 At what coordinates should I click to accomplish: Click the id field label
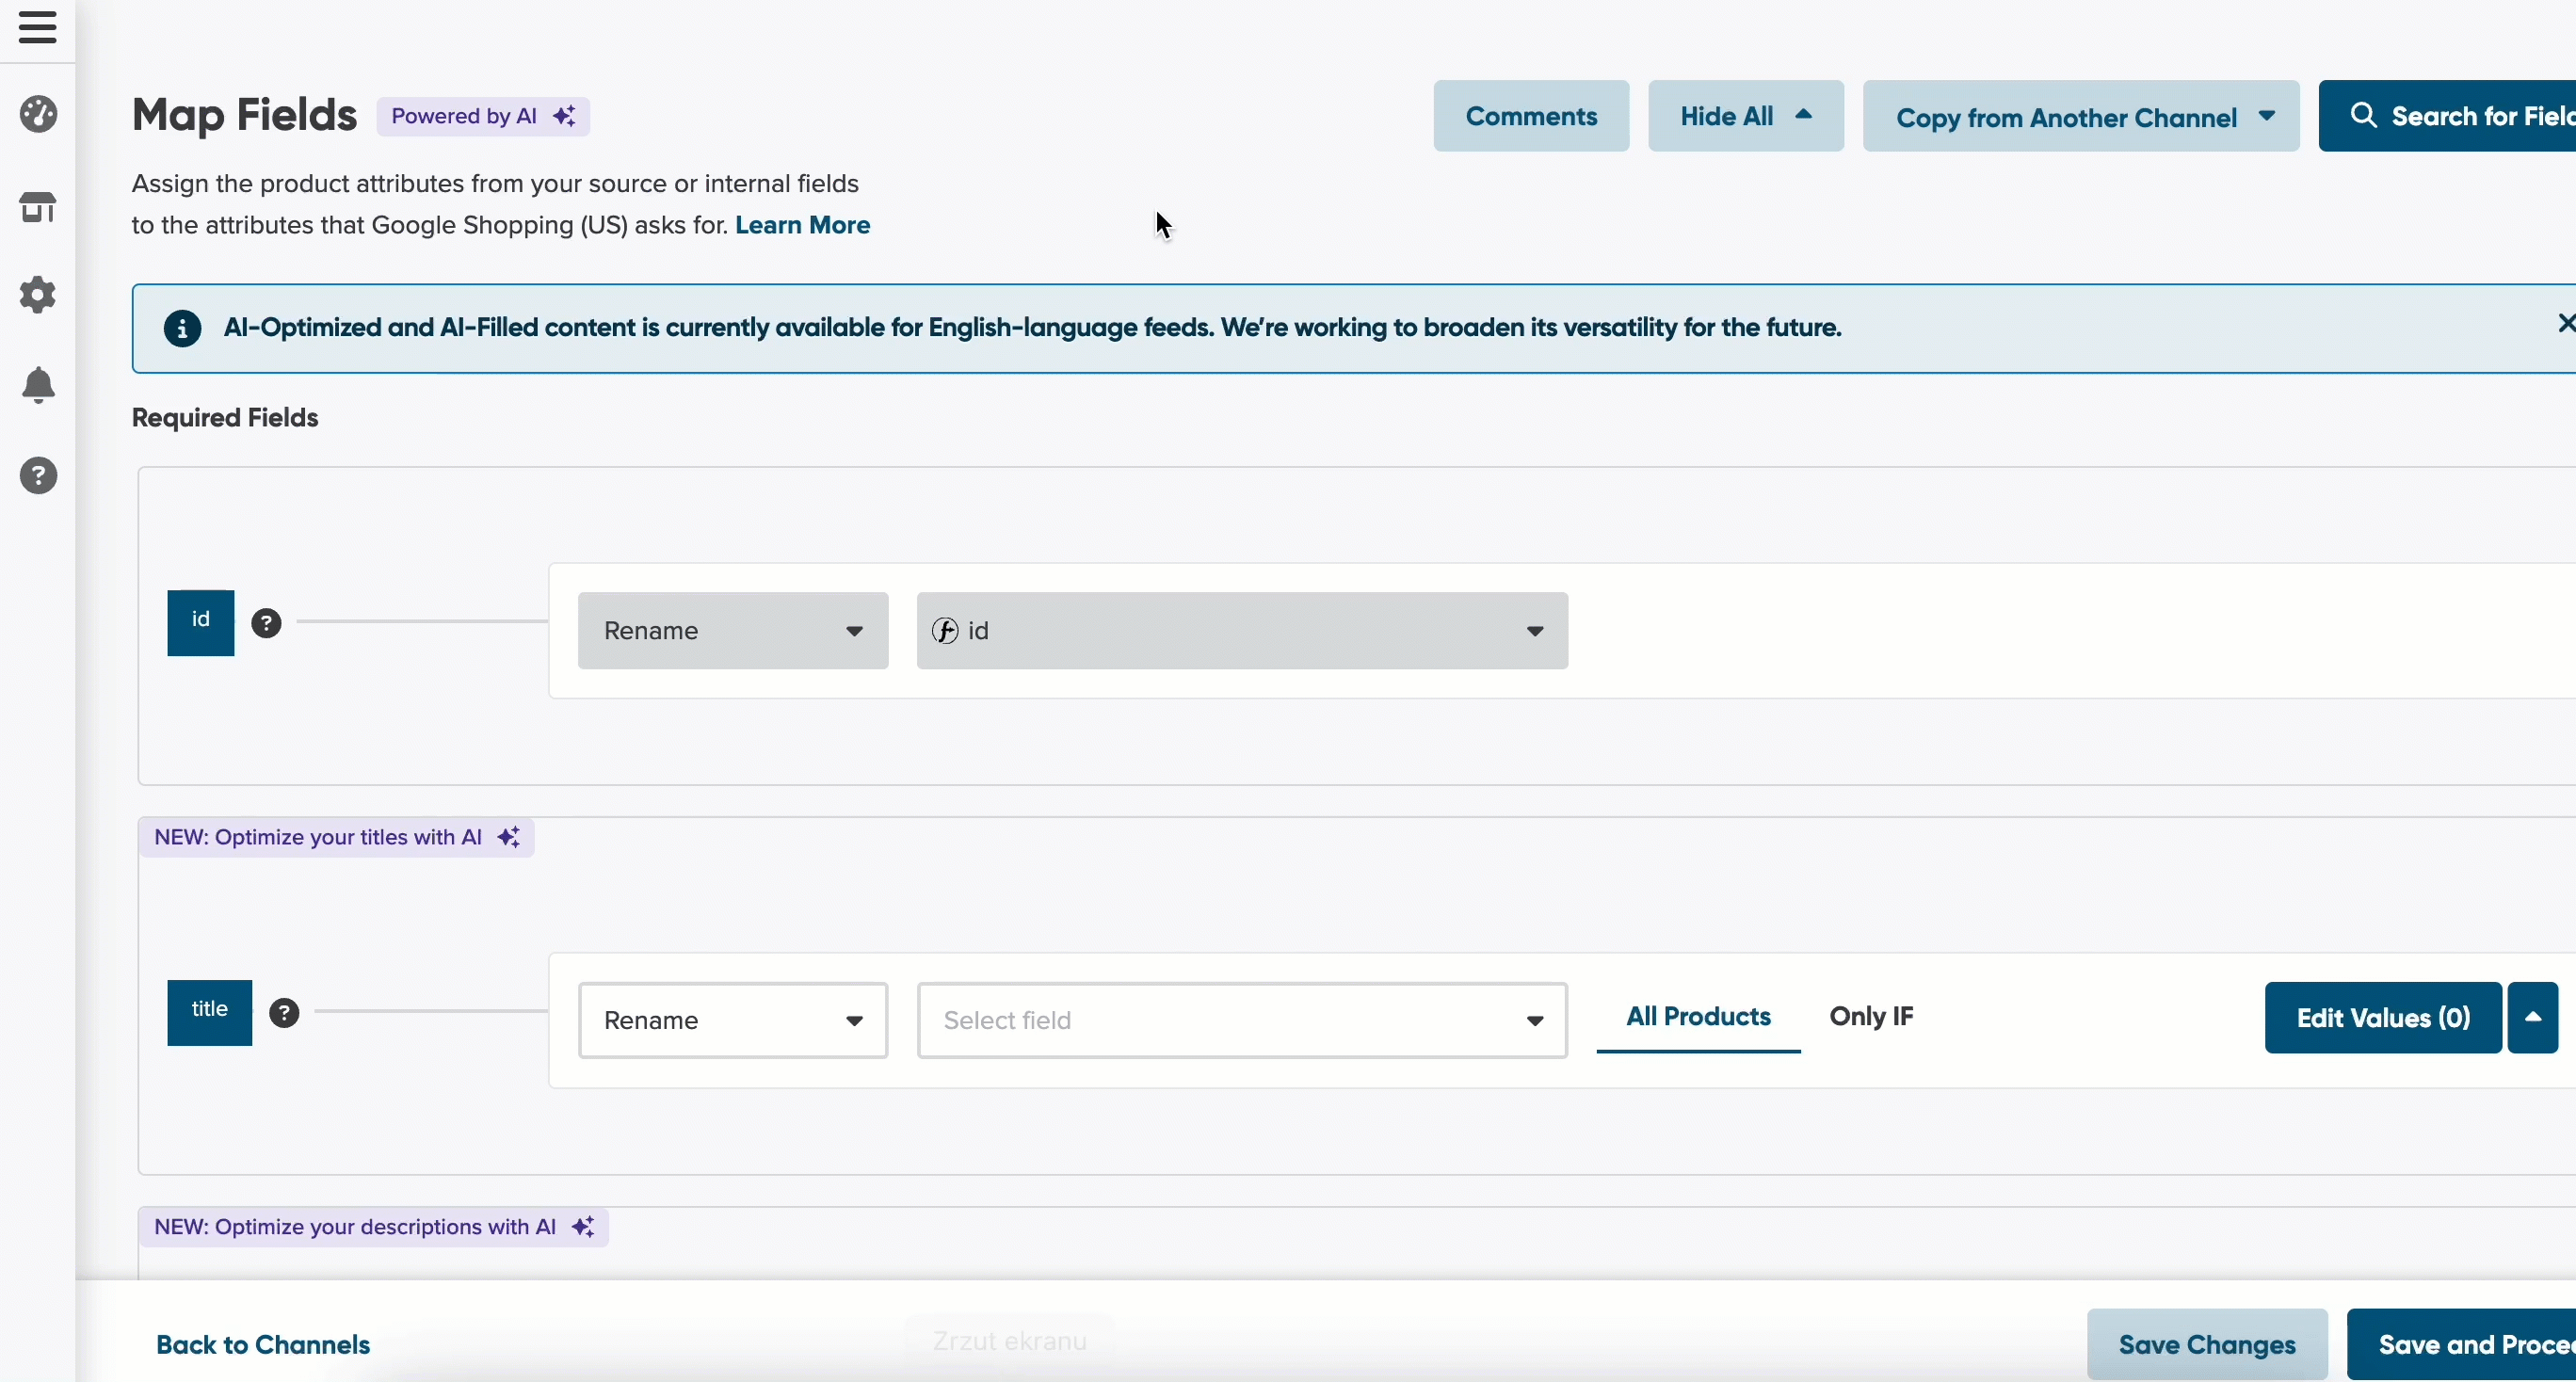pyautogui.click(x=201, y=623)
